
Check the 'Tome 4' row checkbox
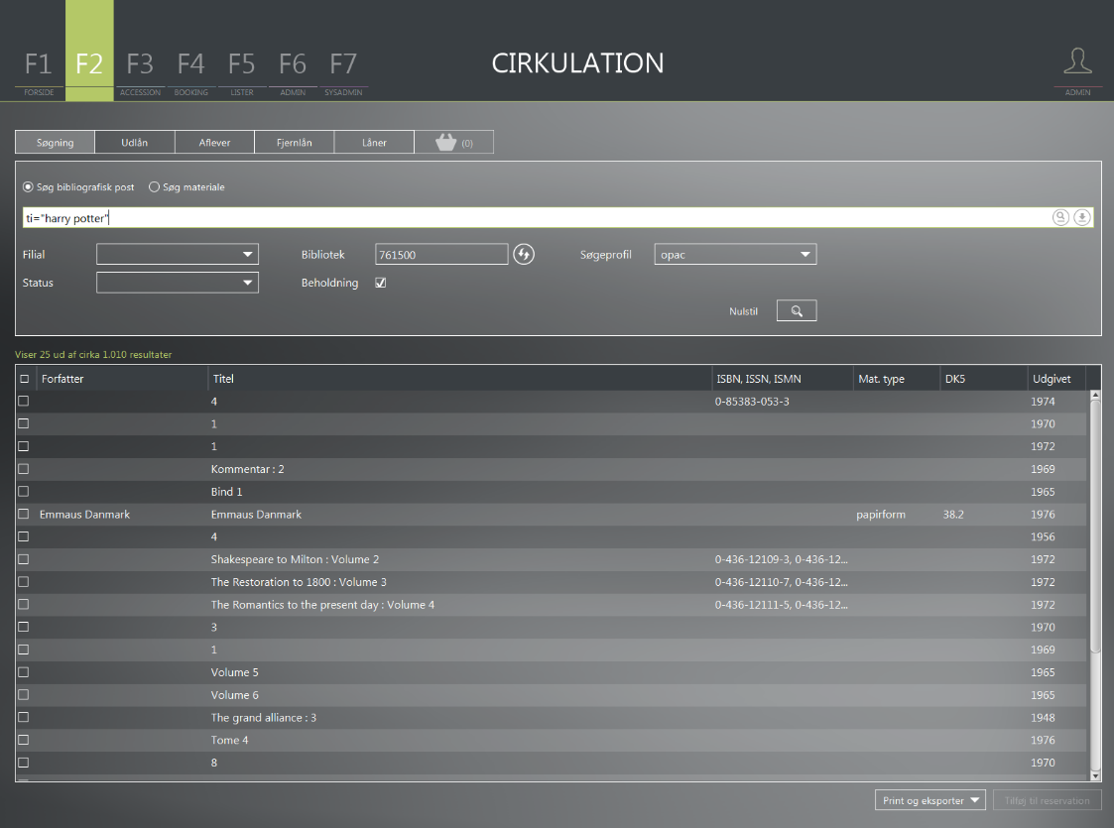point(24,740)
